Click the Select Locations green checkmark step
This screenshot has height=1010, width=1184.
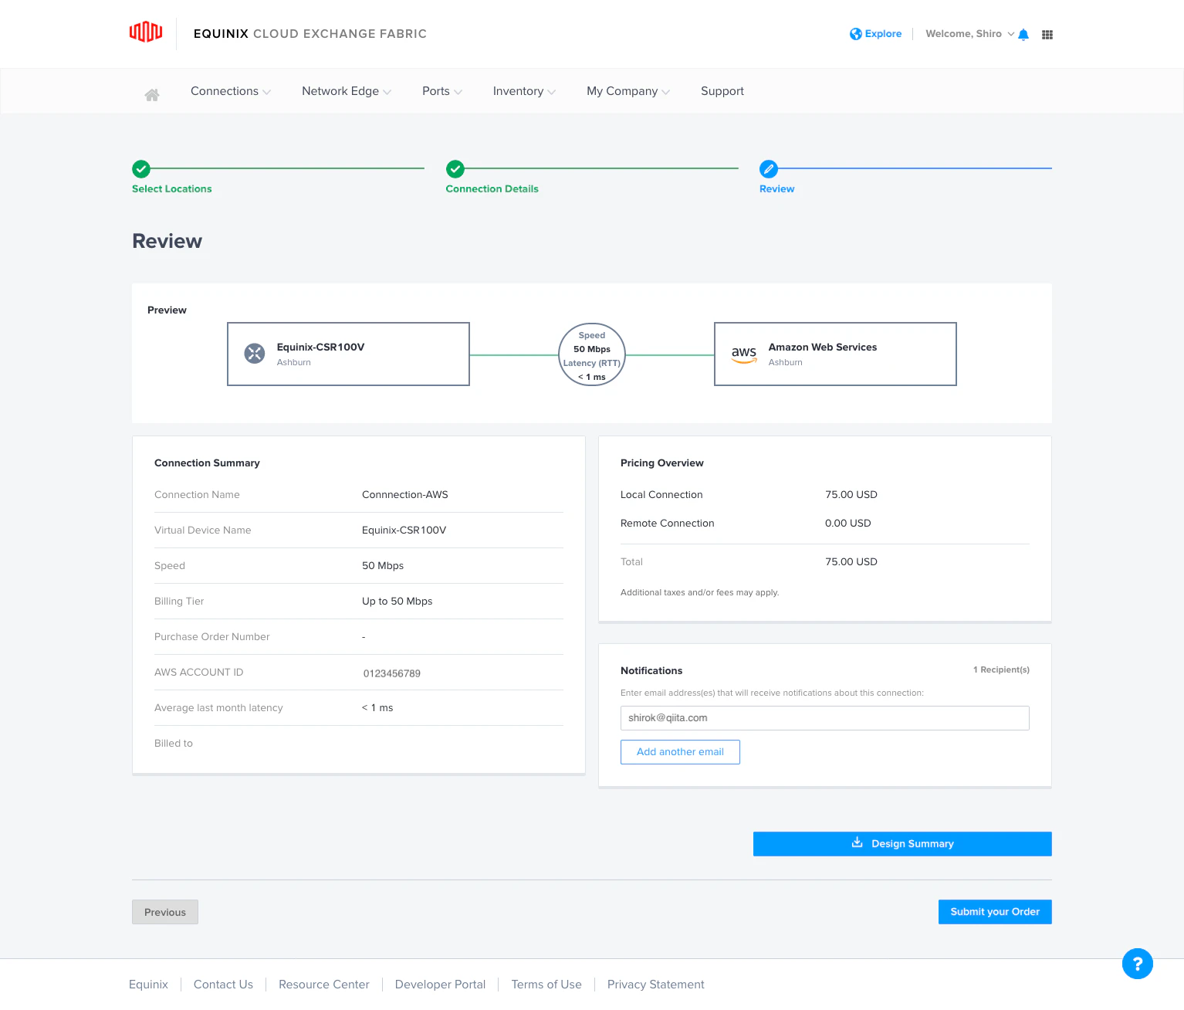coord(140,169)
